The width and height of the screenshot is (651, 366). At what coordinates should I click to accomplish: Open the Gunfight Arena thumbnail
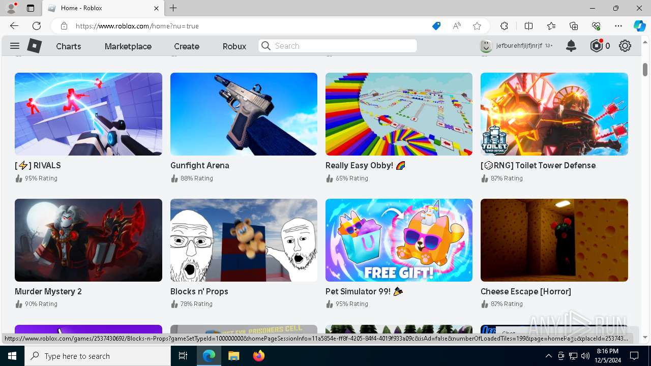(x=244, y=114)
